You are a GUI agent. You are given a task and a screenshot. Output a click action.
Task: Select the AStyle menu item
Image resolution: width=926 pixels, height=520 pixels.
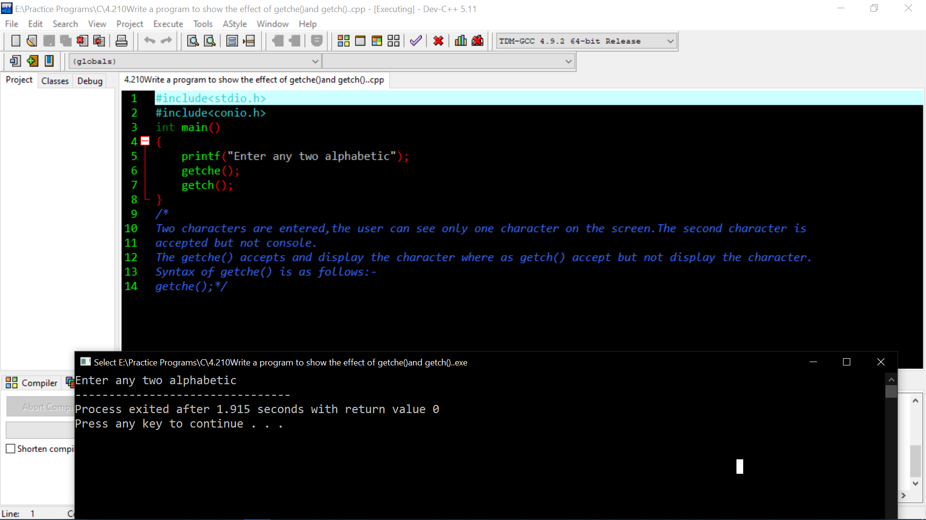point(235,24)
